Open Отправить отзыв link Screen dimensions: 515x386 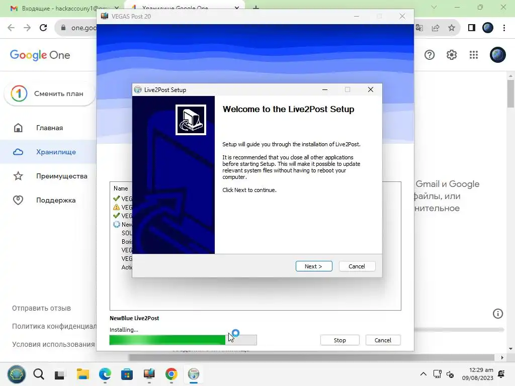[x=41, y=308]
